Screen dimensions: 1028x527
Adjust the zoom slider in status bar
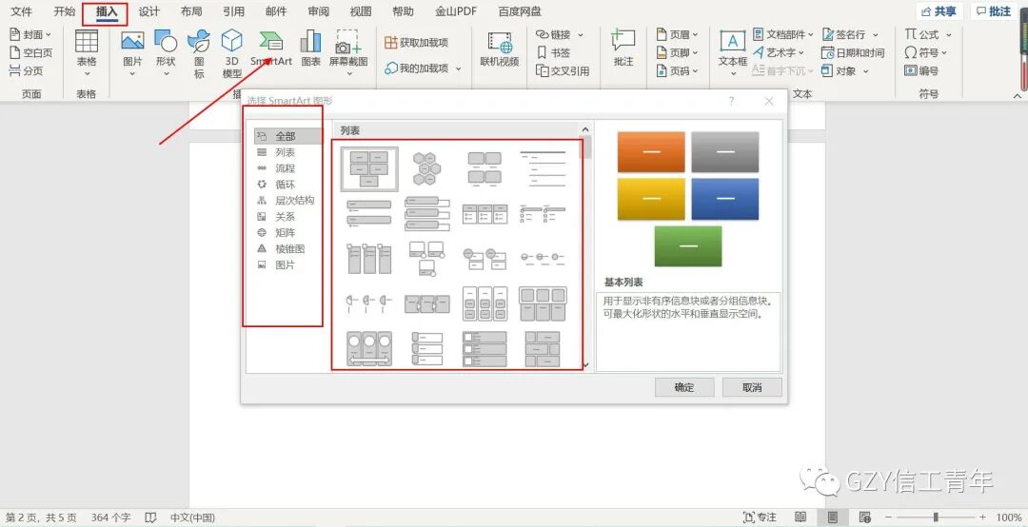[936, 517]
